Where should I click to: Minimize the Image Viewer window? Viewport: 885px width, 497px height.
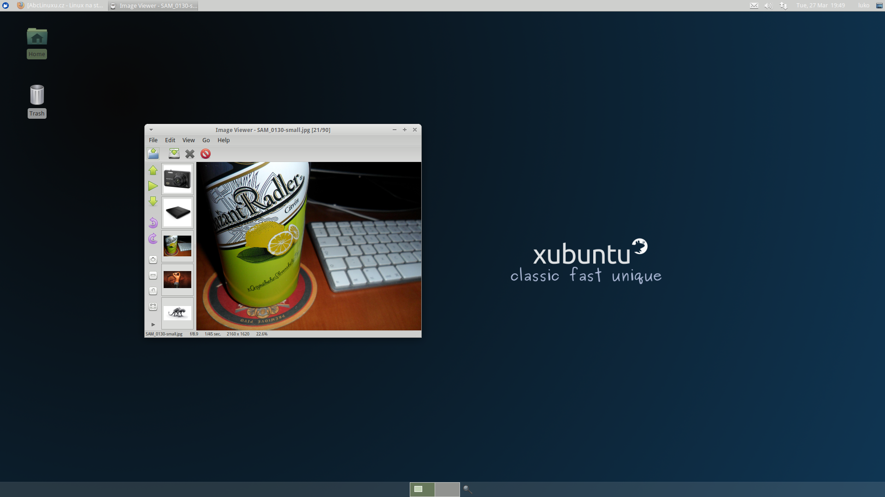(395, 130)
